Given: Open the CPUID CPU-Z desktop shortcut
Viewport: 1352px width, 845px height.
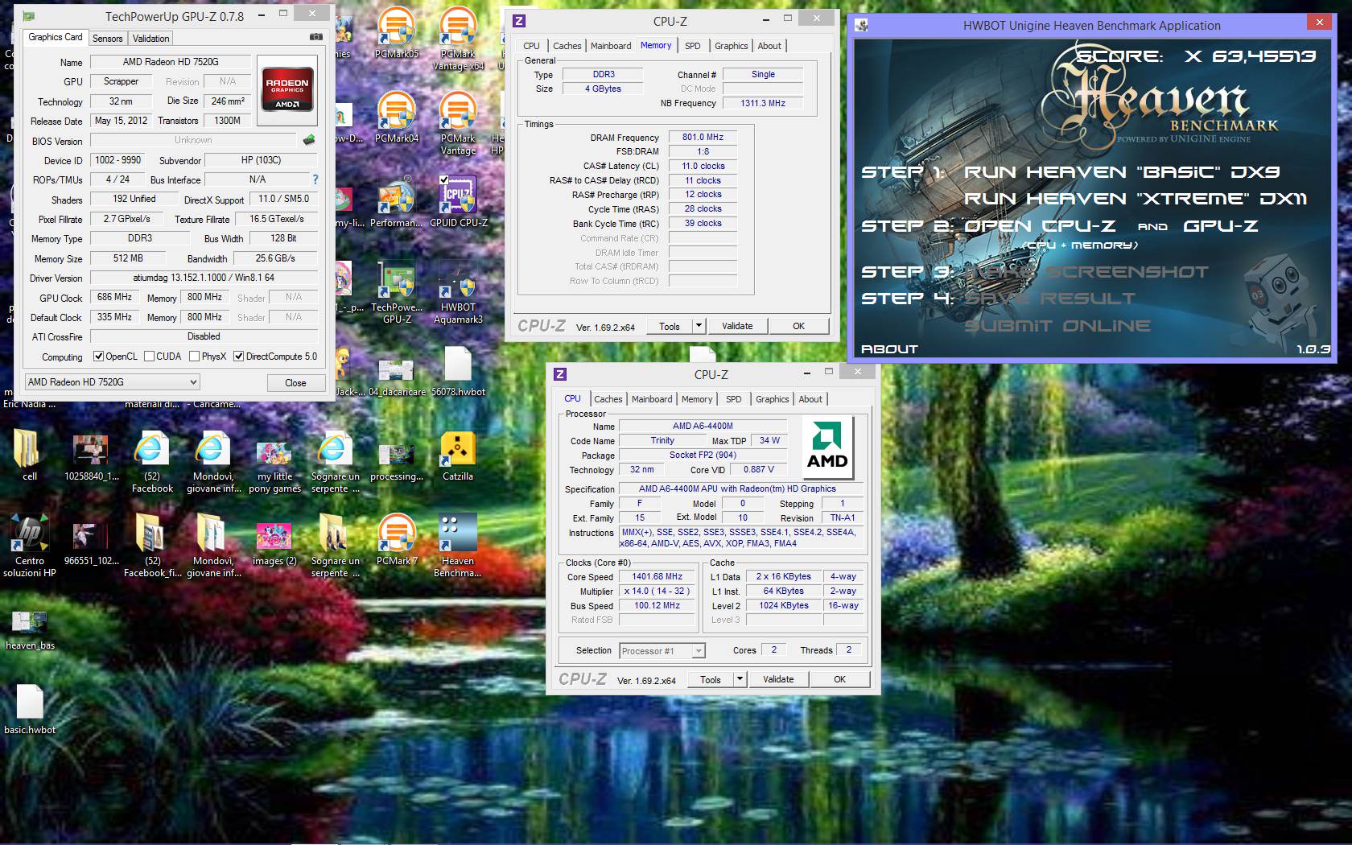Looking at the screenshot, I should [458, 202].
